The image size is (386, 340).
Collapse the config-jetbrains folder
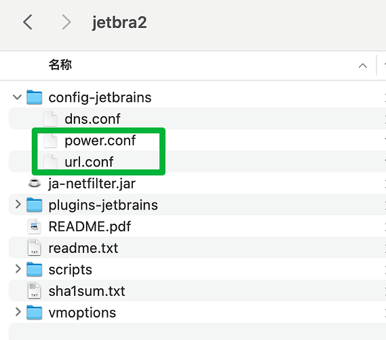(17, 97)
